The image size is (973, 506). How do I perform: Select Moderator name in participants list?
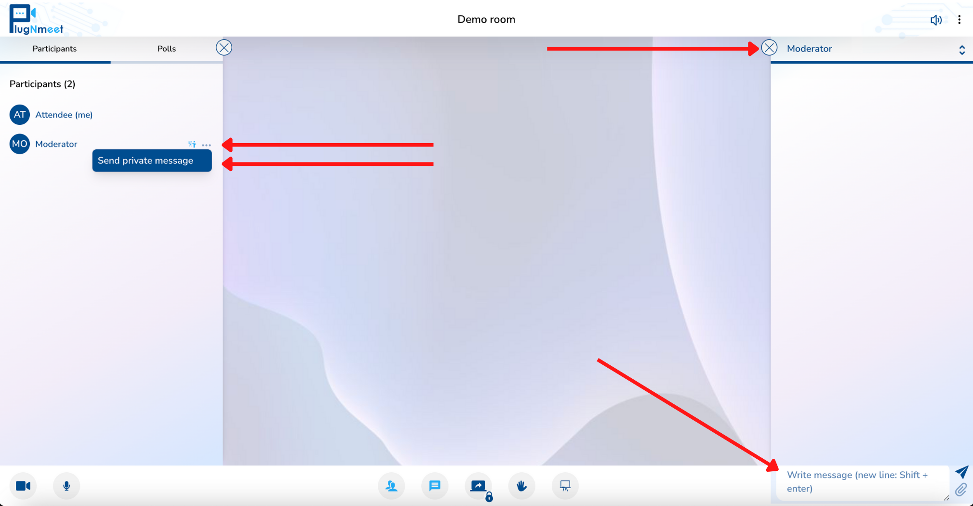pyautogui.click(x=56, y=144)
